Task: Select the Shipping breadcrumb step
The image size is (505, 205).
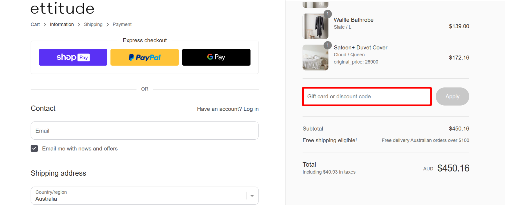Action: [x=93, y=24]
